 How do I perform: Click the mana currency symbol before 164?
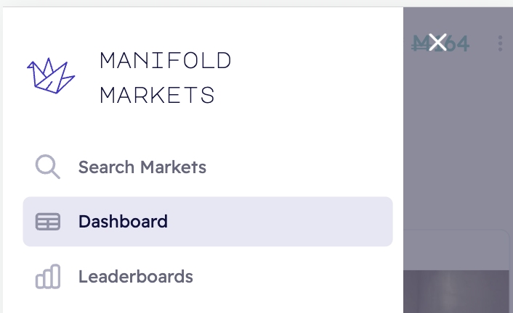(419, 43)
